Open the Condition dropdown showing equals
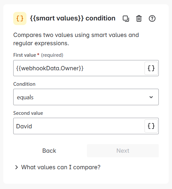This screenshot has width=172, height=189. point(86,97)
